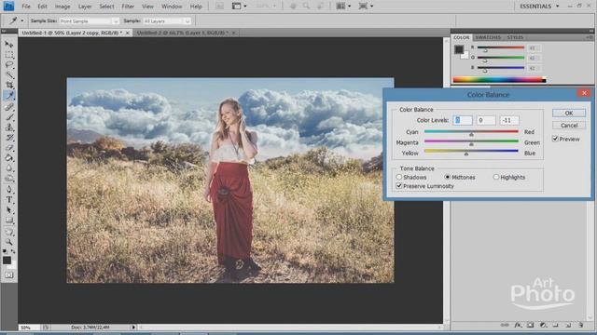This screenshot has width=597, height=335.
Task: Open the Layer menu
Action: (85, 7)
